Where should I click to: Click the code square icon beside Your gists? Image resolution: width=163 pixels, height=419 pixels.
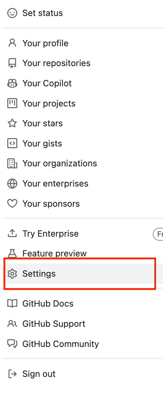[x=12, y=143]
